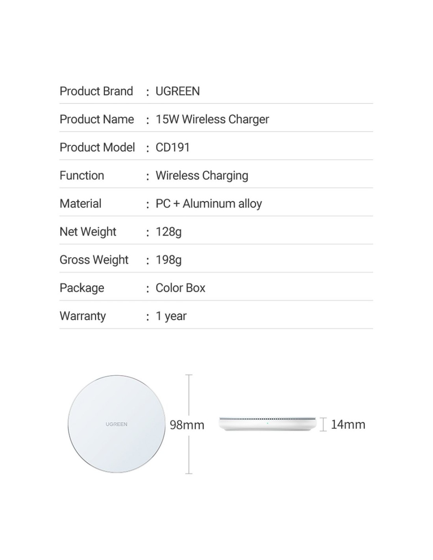Click the Color Box package value

180,288
